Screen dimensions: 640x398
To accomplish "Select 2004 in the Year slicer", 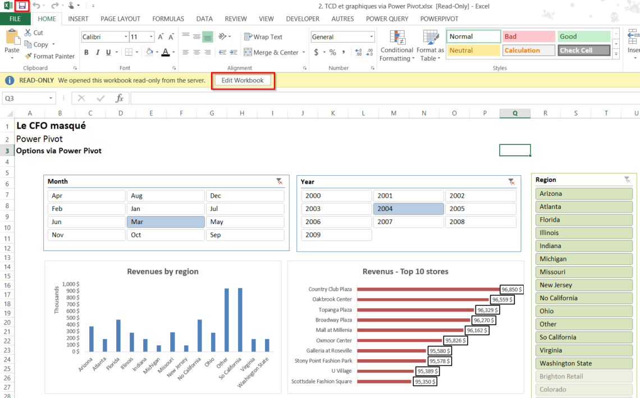I will tap(408, 208).
